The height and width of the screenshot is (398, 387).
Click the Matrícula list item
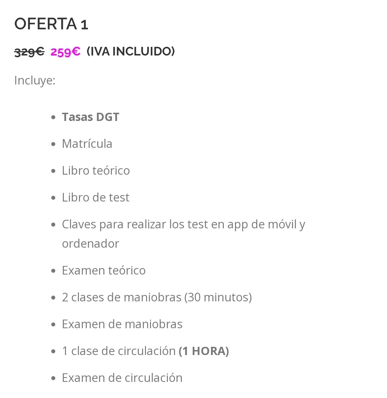tap(87, 144)
